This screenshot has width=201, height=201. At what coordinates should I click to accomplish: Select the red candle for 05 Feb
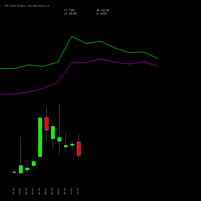(x=47, y=124)
